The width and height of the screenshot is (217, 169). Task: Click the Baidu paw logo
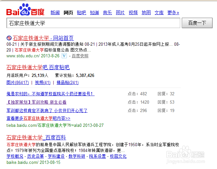click(x=25, y=9)
